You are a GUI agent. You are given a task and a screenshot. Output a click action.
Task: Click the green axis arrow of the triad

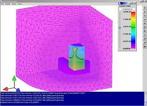click(14, 78)
